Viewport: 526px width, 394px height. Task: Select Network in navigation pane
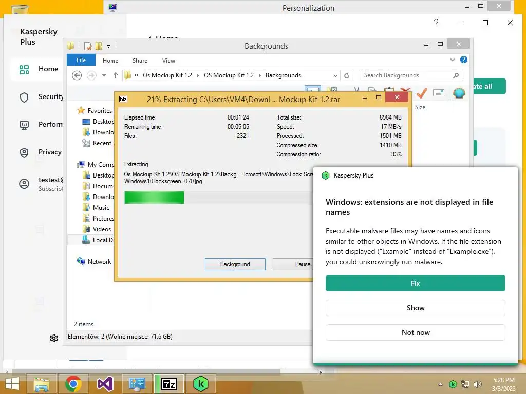coord(95,261)
